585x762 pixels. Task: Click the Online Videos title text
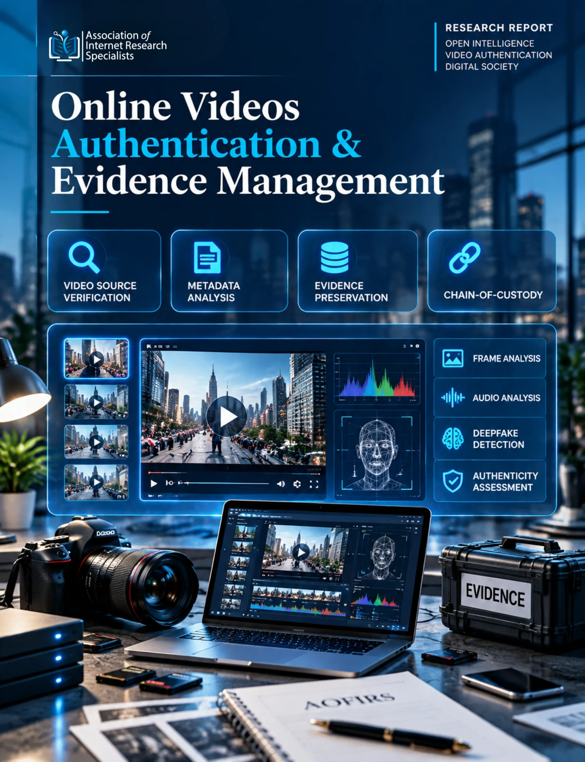click(176, 106)
